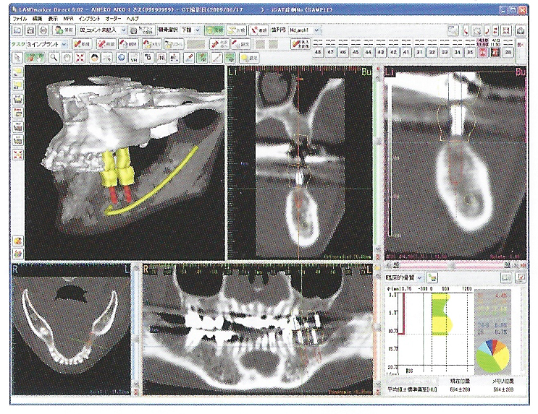This screenshot has width=538, height=414.
Task: Toggle tooth number 46 button
Action: 344,53
